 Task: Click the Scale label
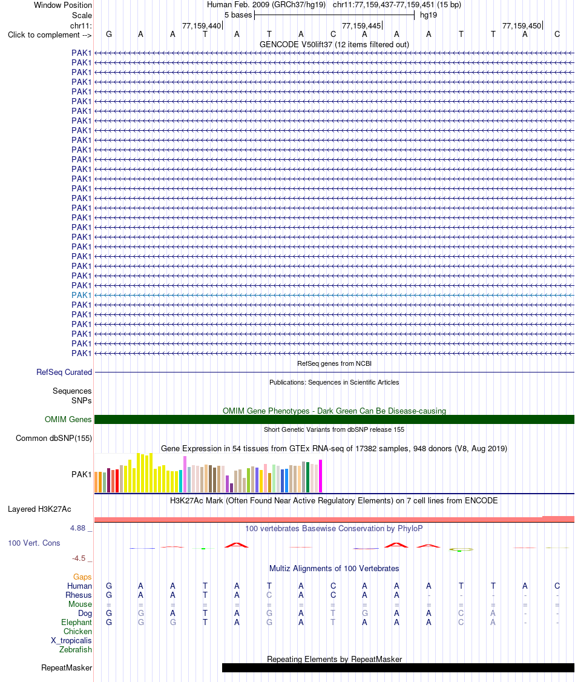tap(82, 15)
